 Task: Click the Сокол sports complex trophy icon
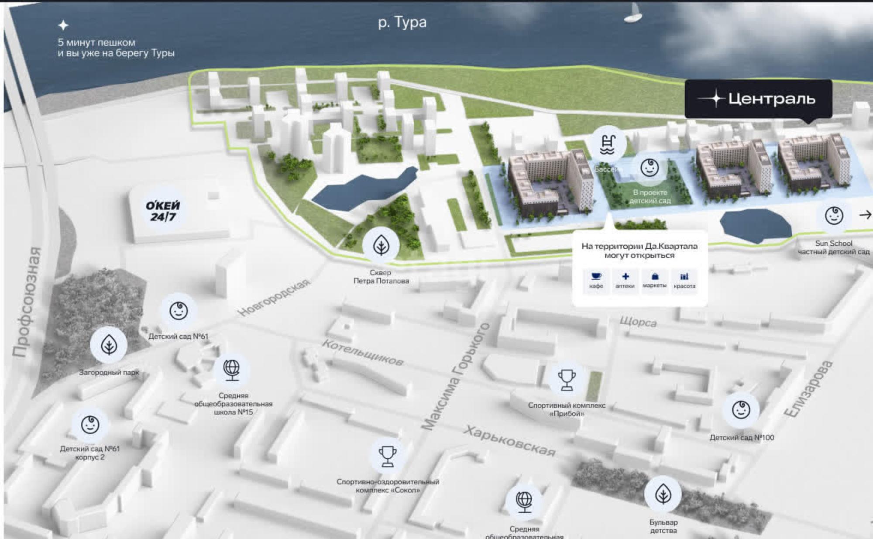(388, 456)
